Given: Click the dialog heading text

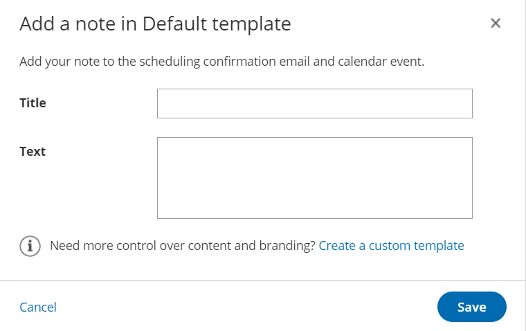Looking at the screenshot, I should coord(155,24).
